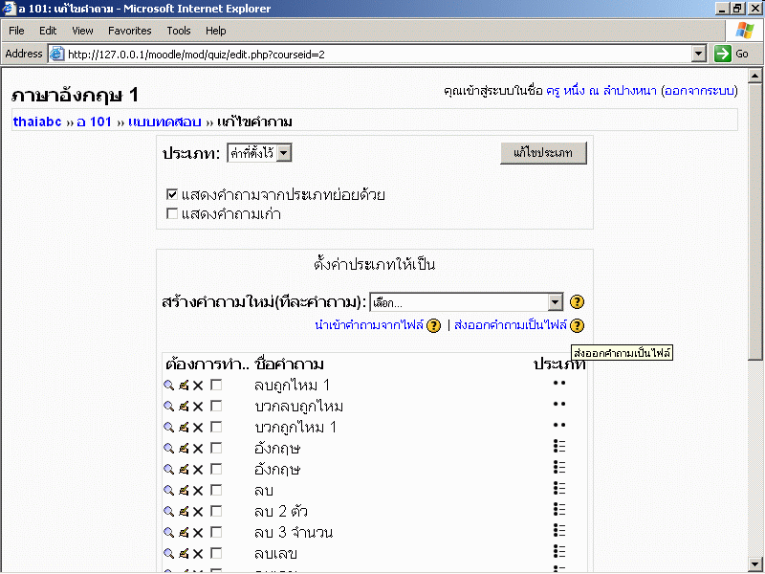Preview the question ลบถูกไหม 1
This screenshot has height=574, width=765.
point(168,385)
